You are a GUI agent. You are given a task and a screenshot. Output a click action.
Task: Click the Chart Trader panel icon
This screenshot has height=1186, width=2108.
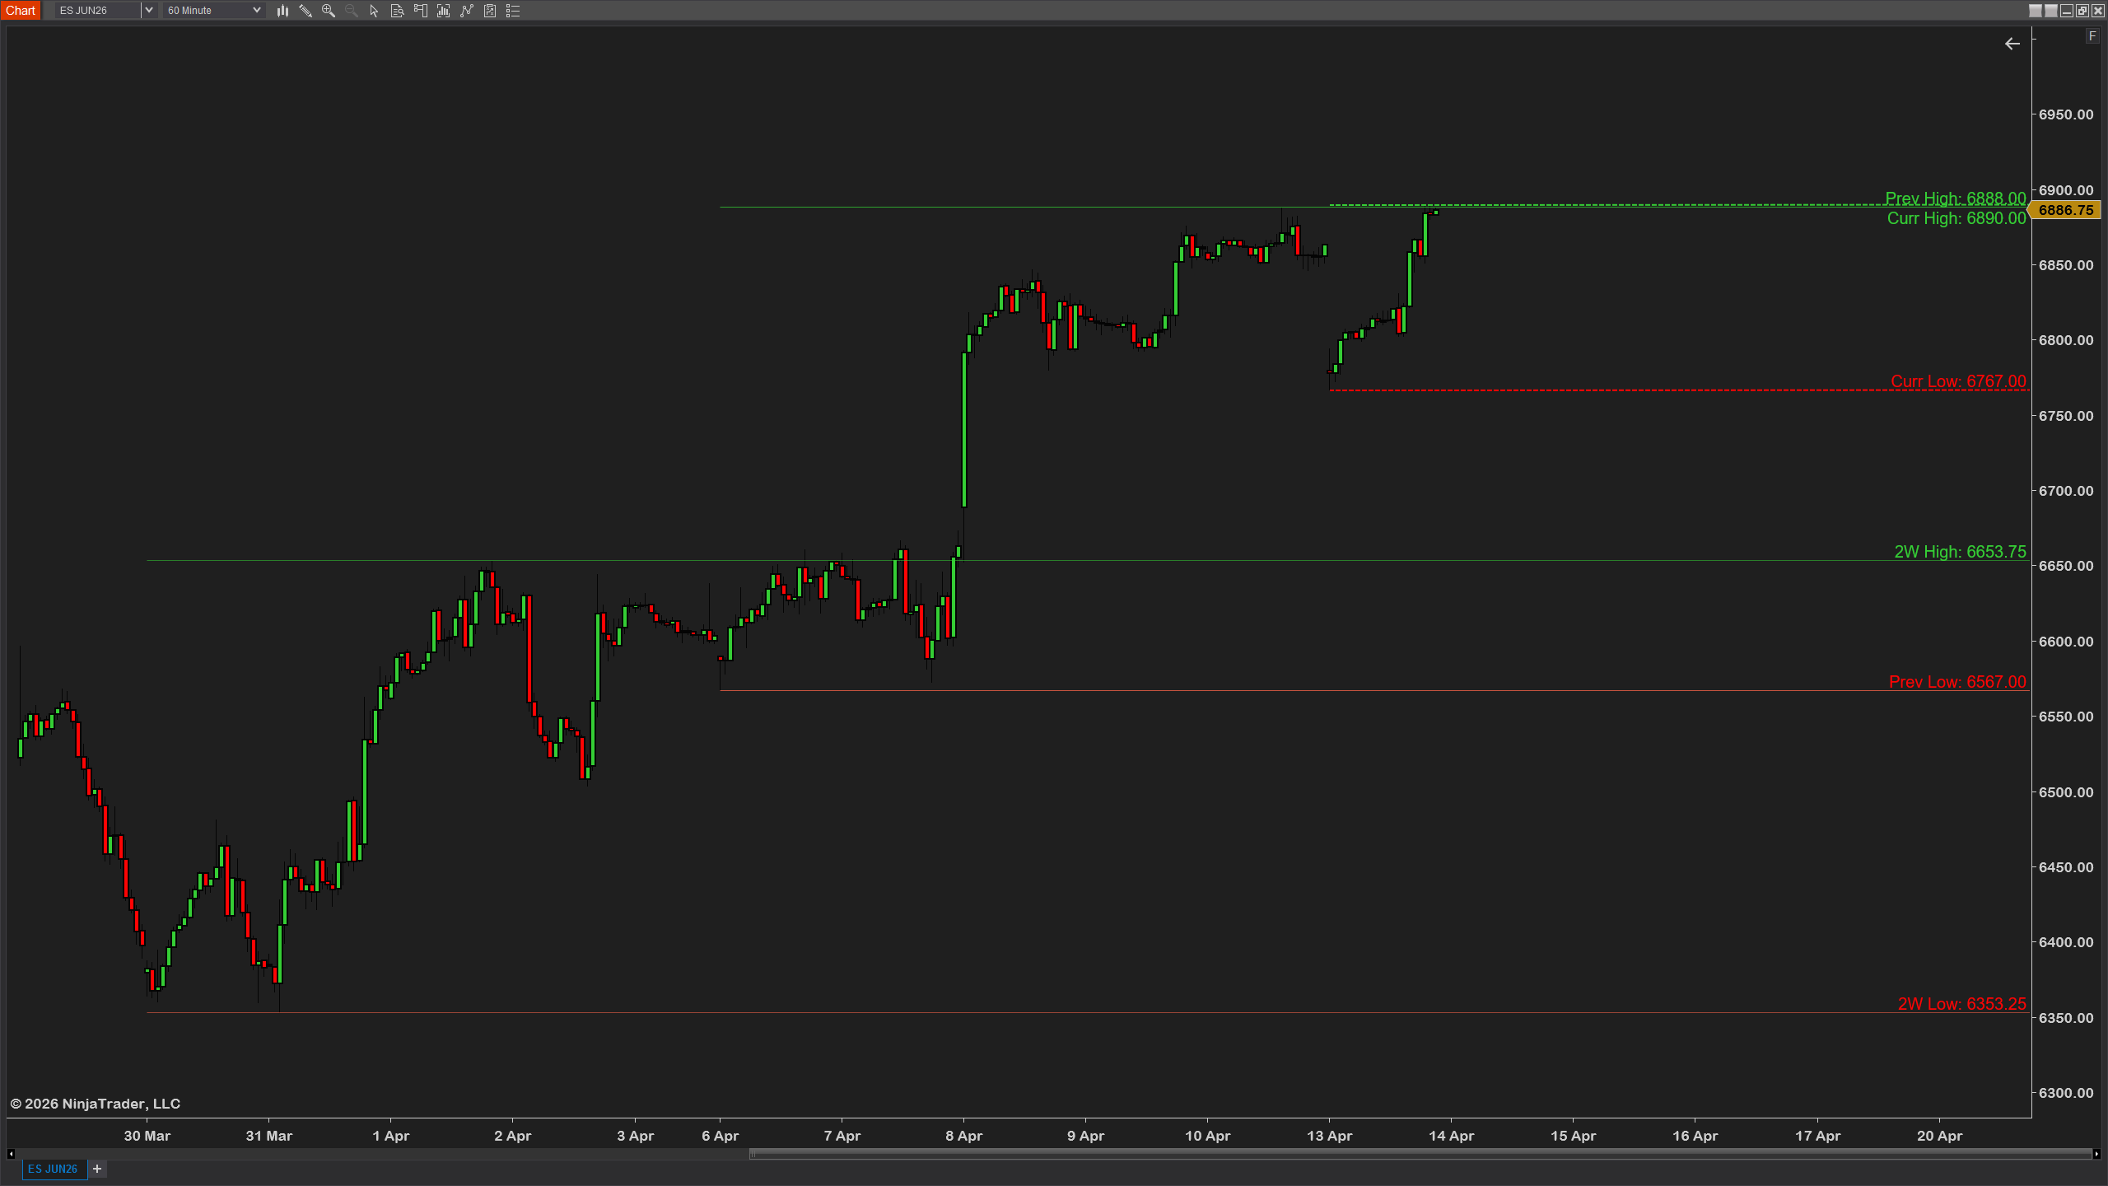pos(421,11)
